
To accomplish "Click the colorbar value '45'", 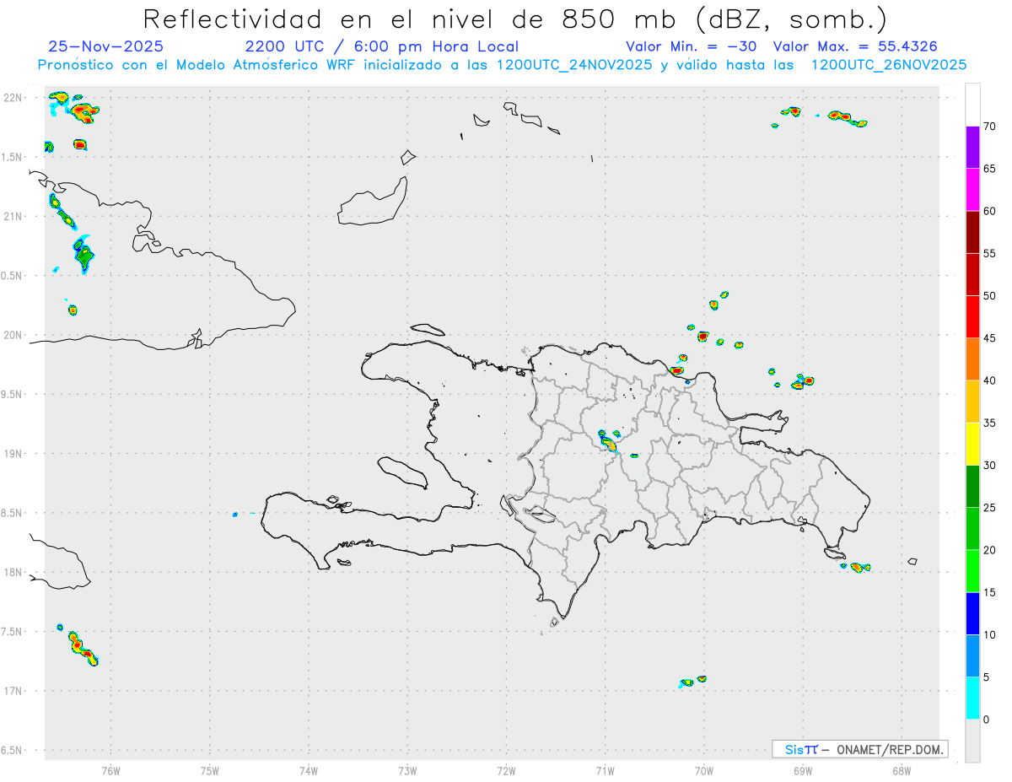I will click(x=990, y=338).
